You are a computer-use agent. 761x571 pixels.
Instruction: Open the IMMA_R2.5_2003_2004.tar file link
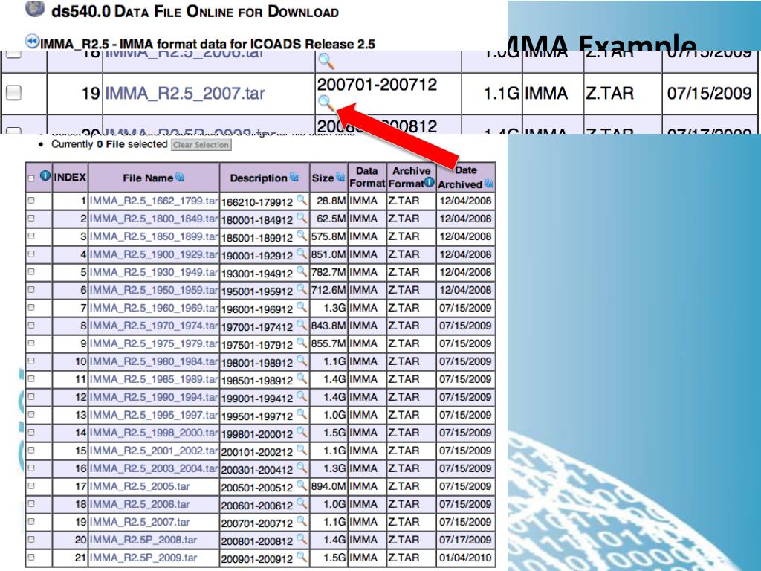pos(153,468)
